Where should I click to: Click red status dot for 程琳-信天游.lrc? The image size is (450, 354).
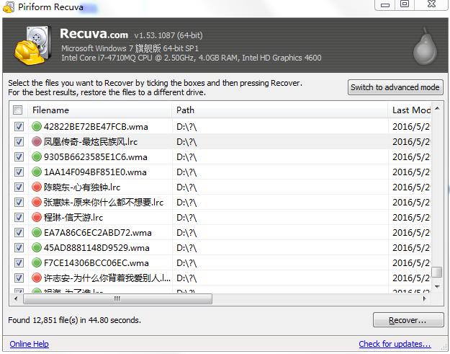coord(37,217)
